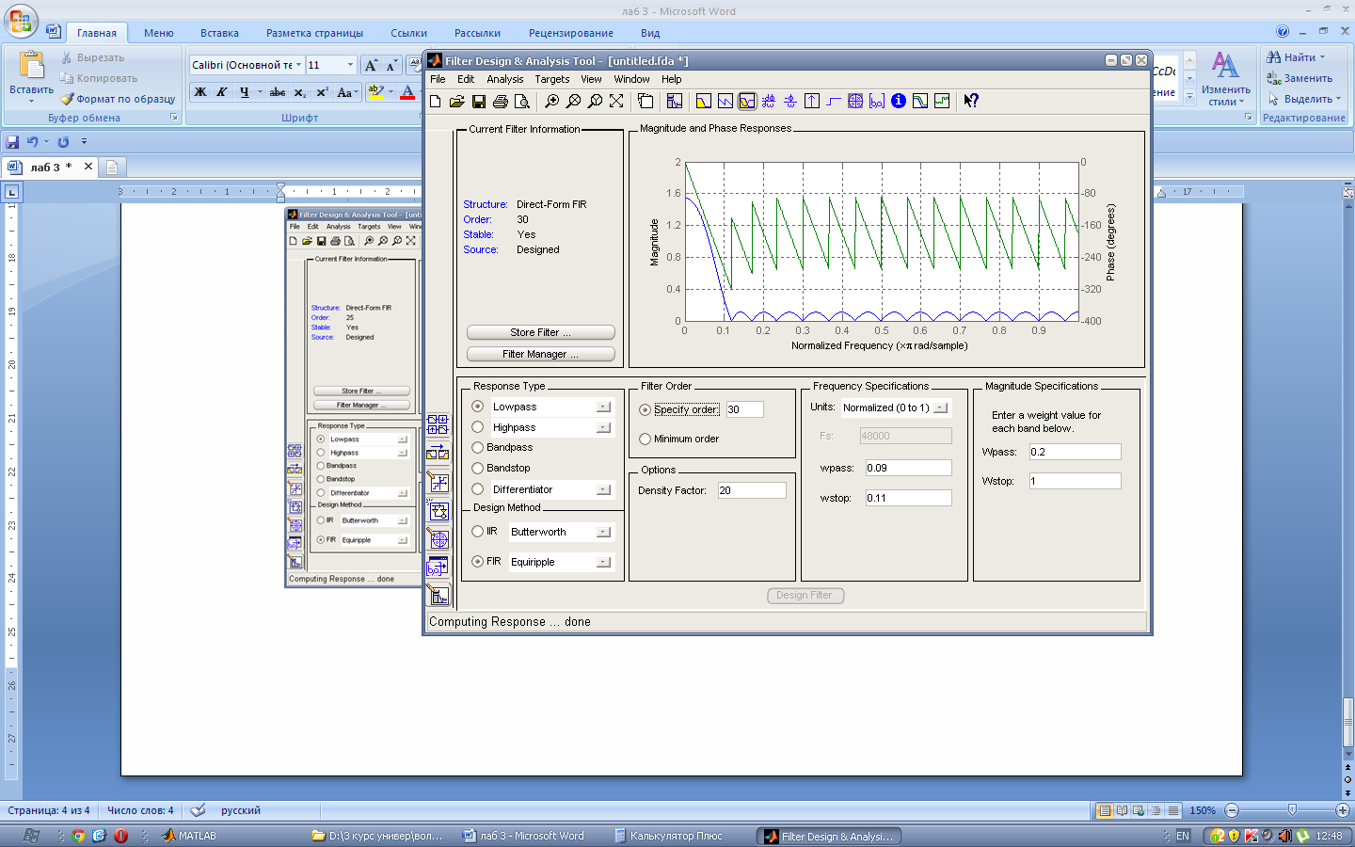Select Differentiator response type radio
The image size is (1355, 847).
point(478,489)
